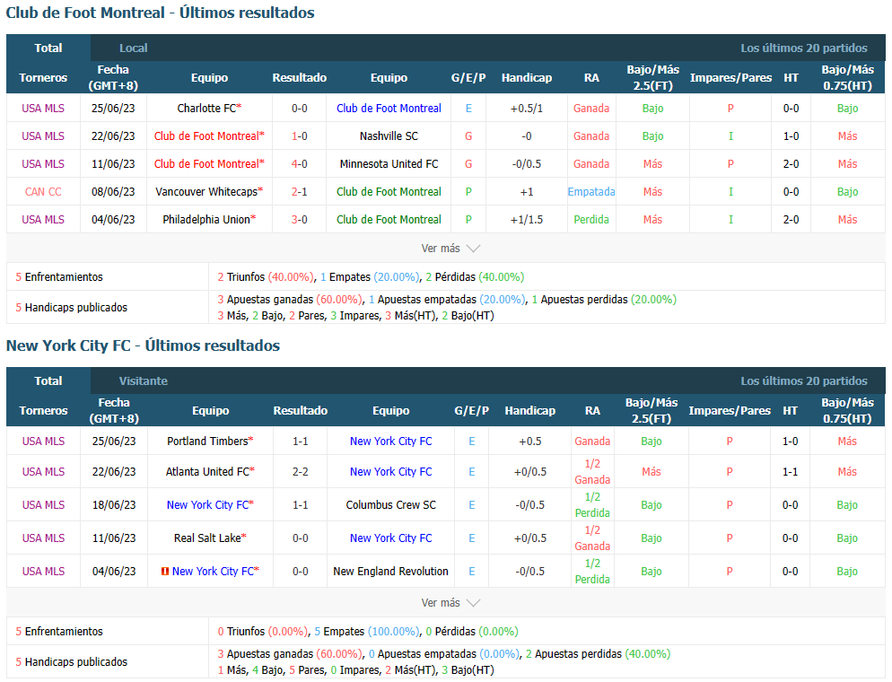The height and width of the screenshot is (682, 892).
Task: Click '2 Apuestas perdidas (40.00%)' text
Action: pyautogui.click(x=598, y=653)
